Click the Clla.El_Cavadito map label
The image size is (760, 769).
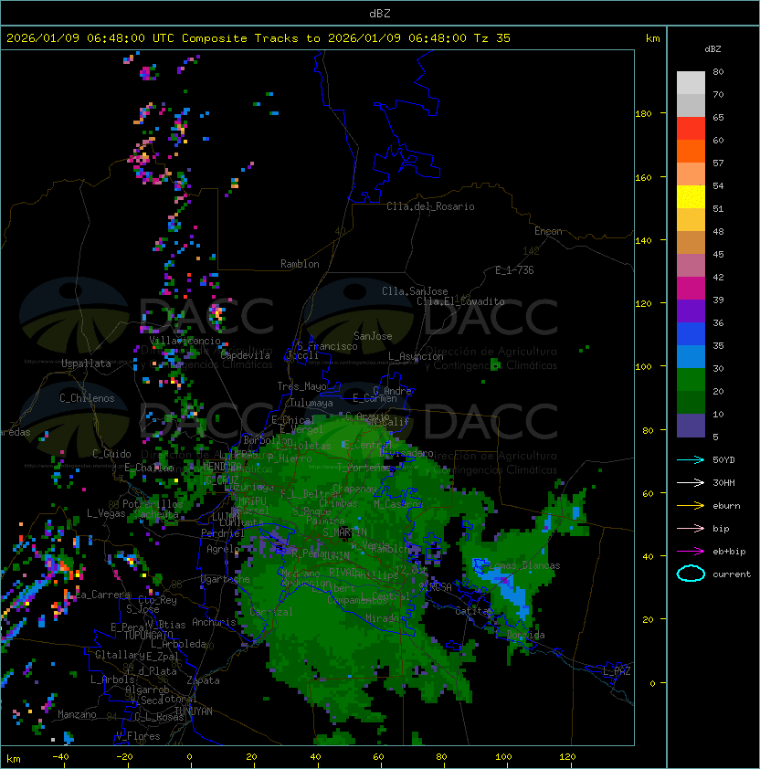pos(460,301)
